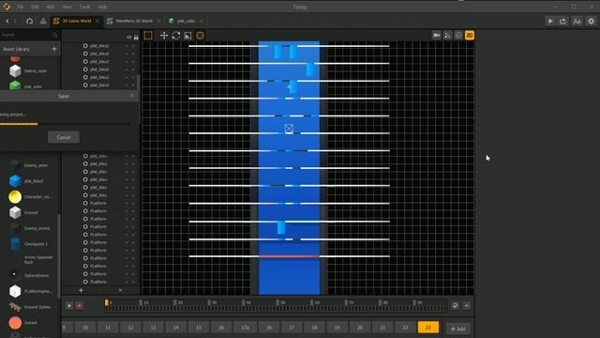The image size is (600, 338).
Task: Add asset with Asset Library plus icon
Action: (x=54, y=49)
